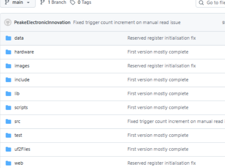Image resolution: width=225 pixels, height=168 pixels.
Task: Open the src folder commit message
Action: click(176, 122)
